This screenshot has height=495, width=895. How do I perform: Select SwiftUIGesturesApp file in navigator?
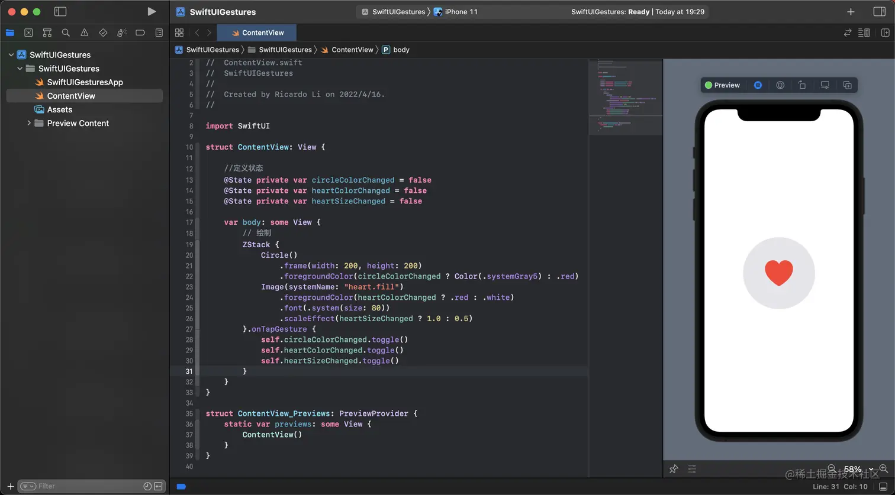[85, 82]
